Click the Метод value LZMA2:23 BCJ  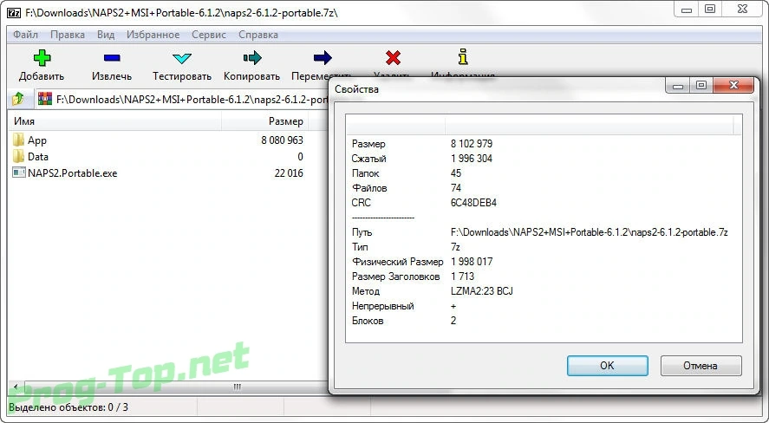click(x=482, y=291)
